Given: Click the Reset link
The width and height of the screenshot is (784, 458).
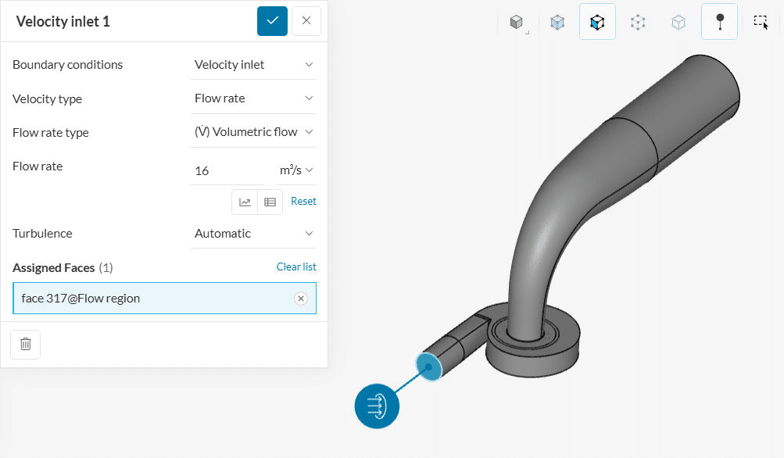Looking at the screenshot, I should click(303, 202).
